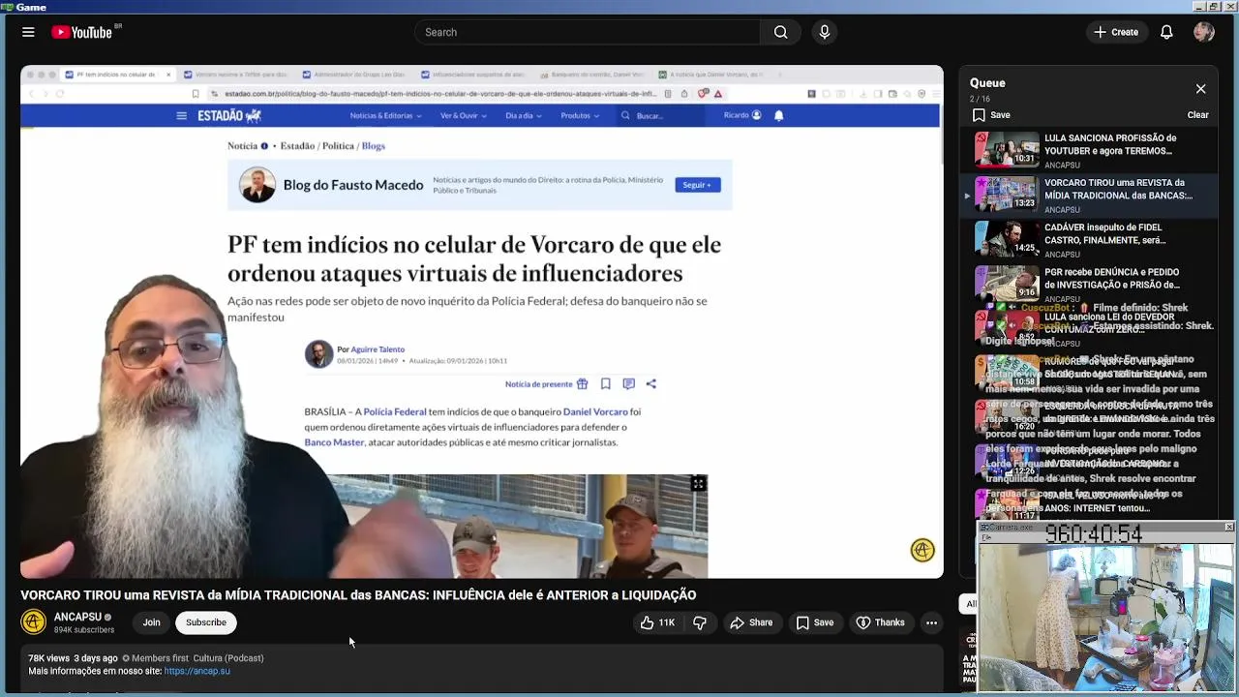The height and width of the screenshot is (697, 1239).
Task: Open the Create button
Action: (1116, 32)
